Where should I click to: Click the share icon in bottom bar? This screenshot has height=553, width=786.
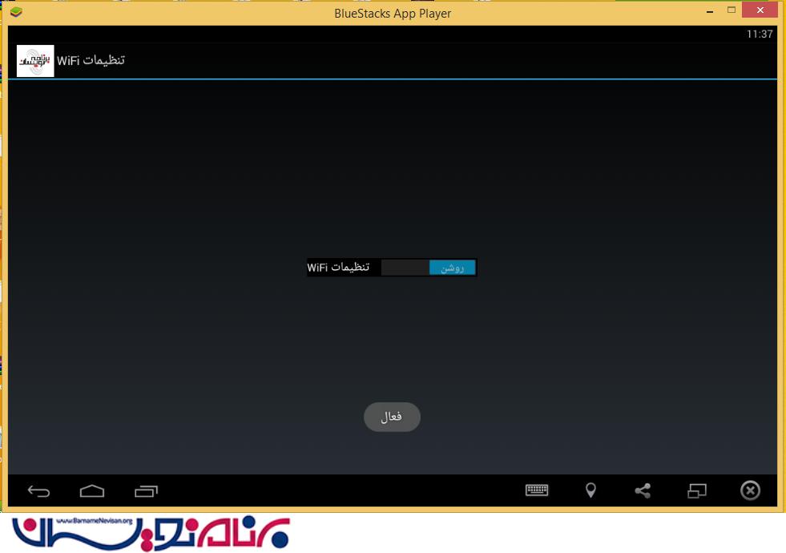tap(643, 490)
